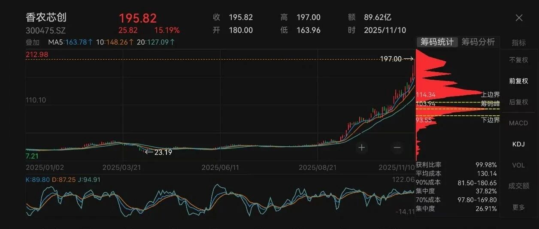
Task: Click the turnover amount 89.62亿
Action: point(378,18)
